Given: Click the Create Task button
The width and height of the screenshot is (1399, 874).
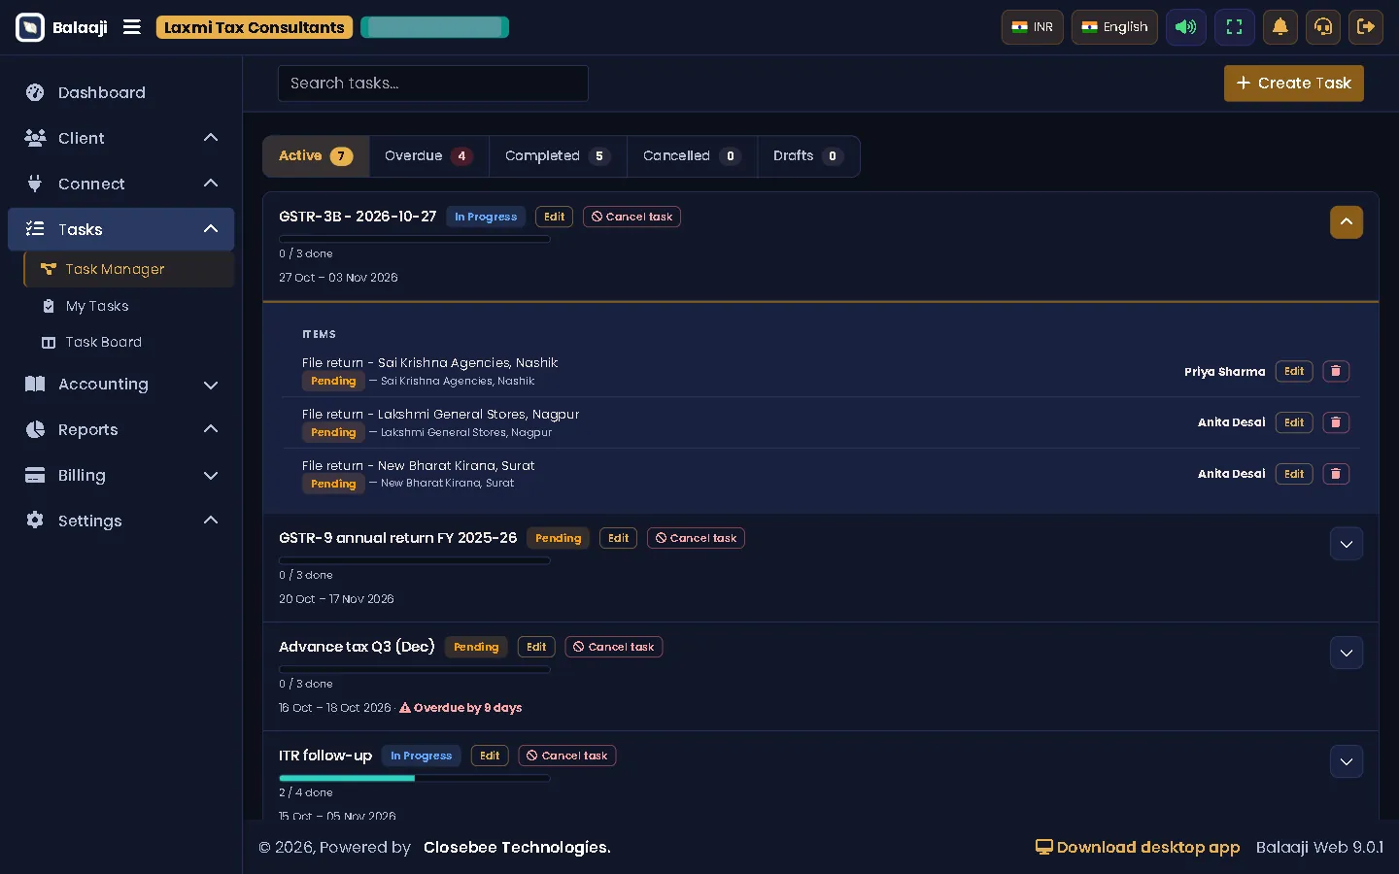Looking at the screenshot, I should click(x=1294, y=84).
